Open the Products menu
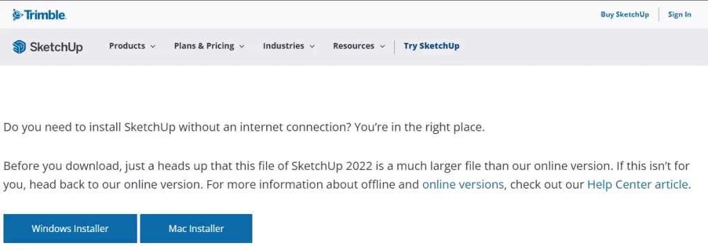Image resolution: width=708 pixels, height=250 pixels. pos(127,46)
